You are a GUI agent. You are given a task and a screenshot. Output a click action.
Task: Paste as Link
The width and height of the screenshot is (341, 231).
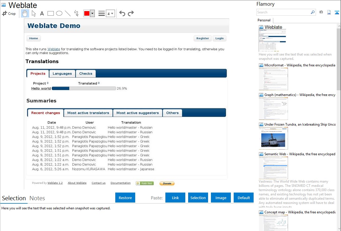click(x=175, y=198)
